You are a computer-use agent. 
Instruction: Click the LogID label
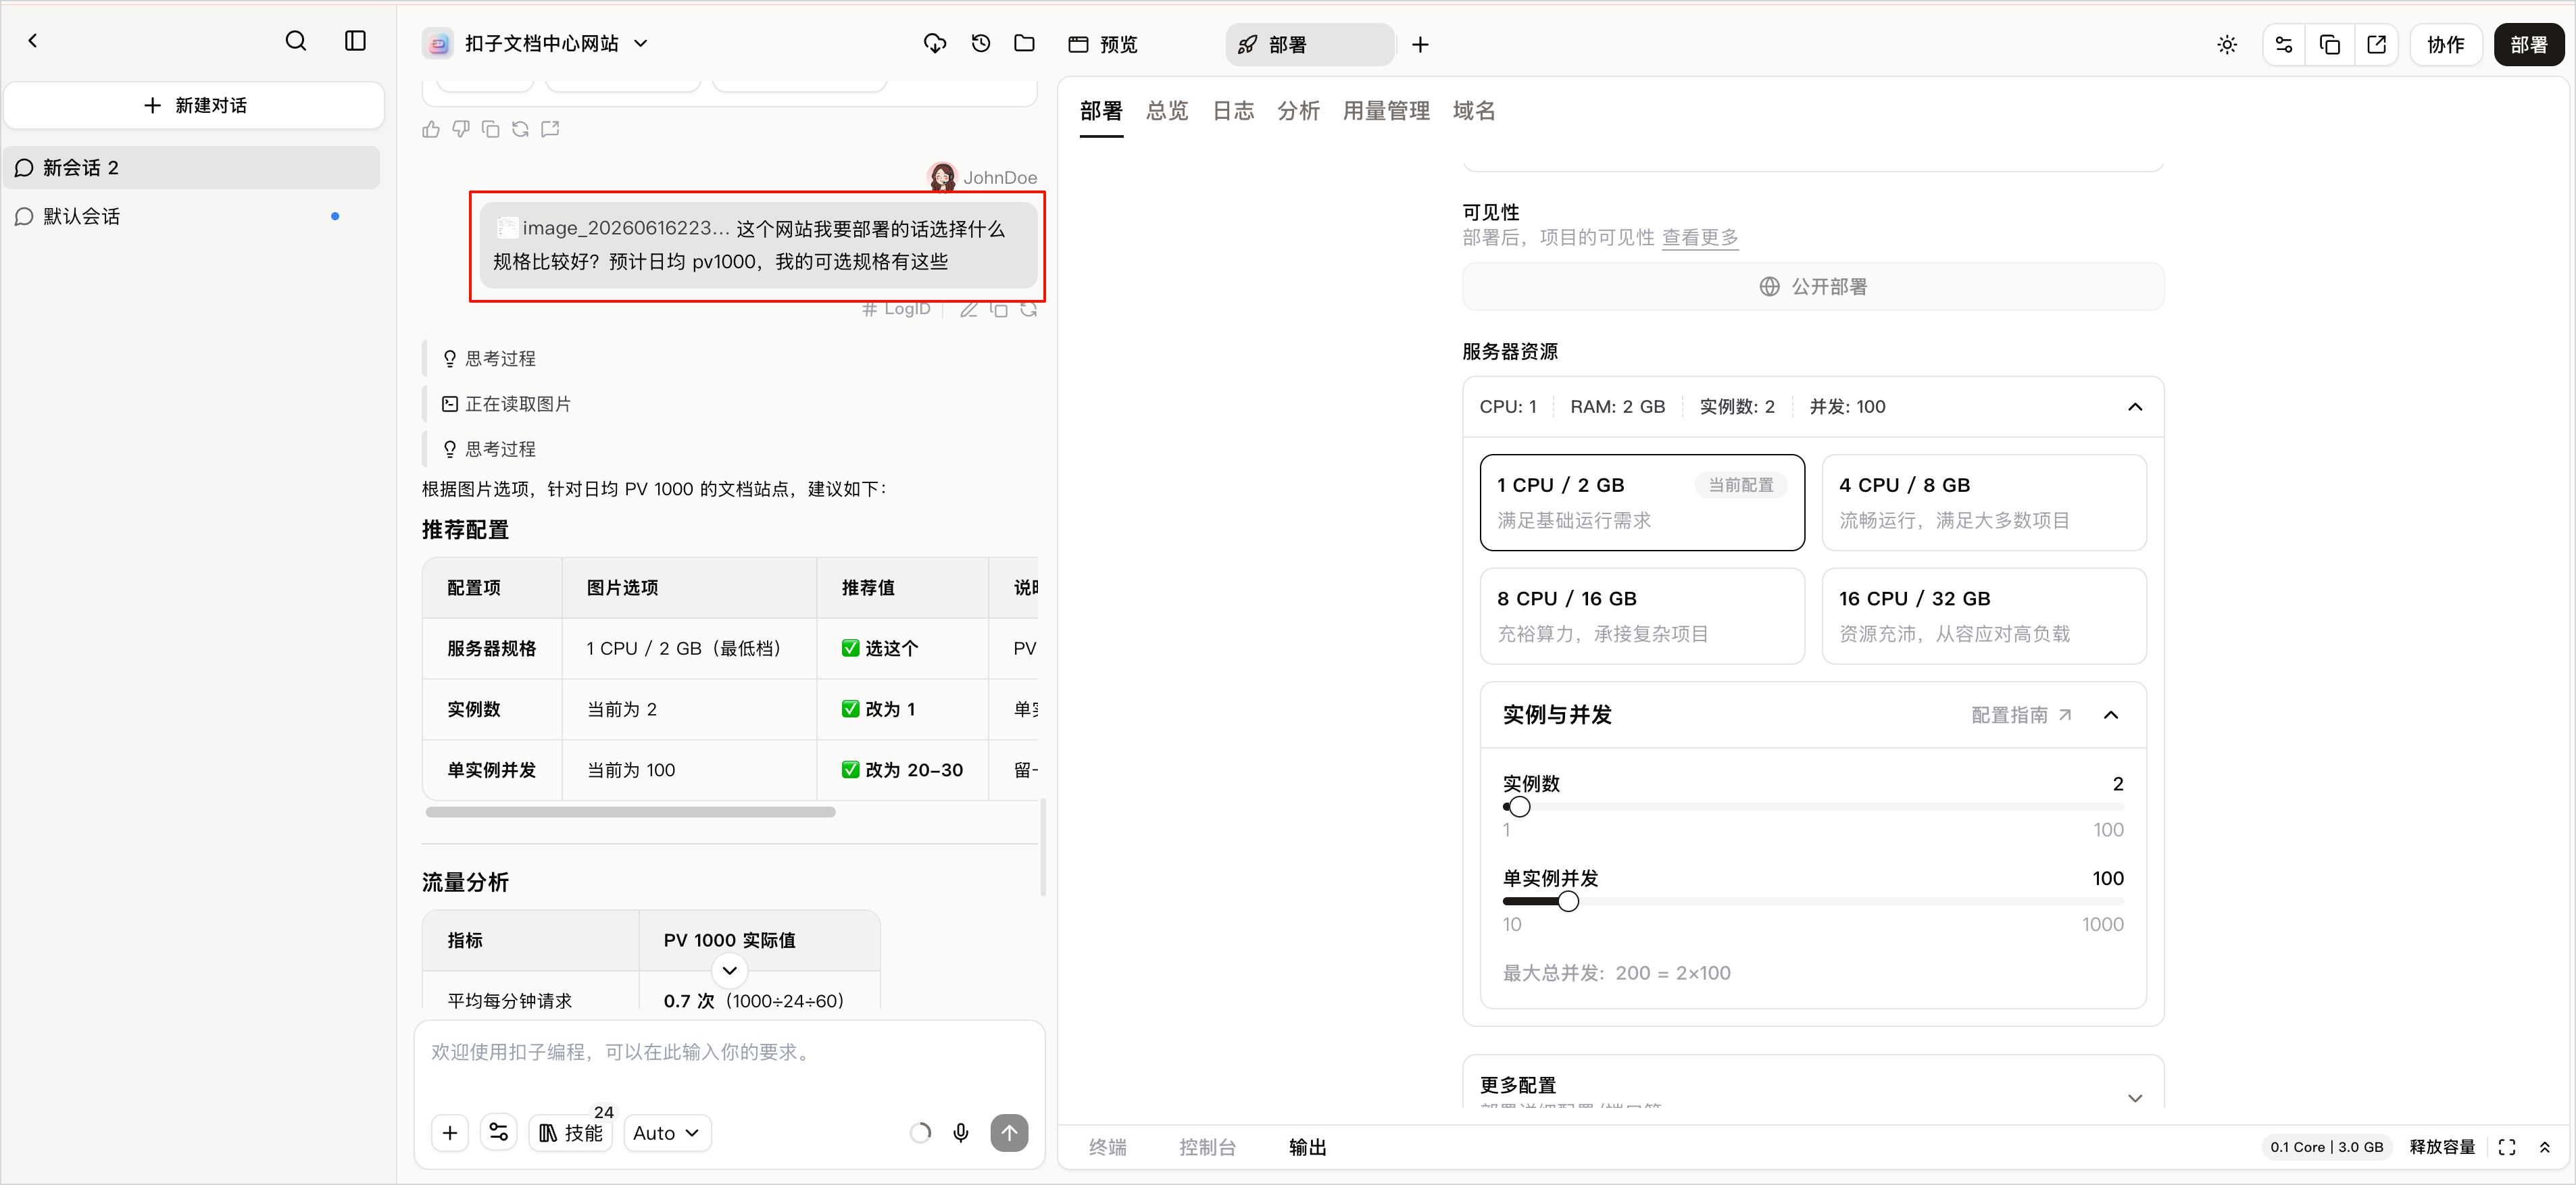tap(896, 309)
